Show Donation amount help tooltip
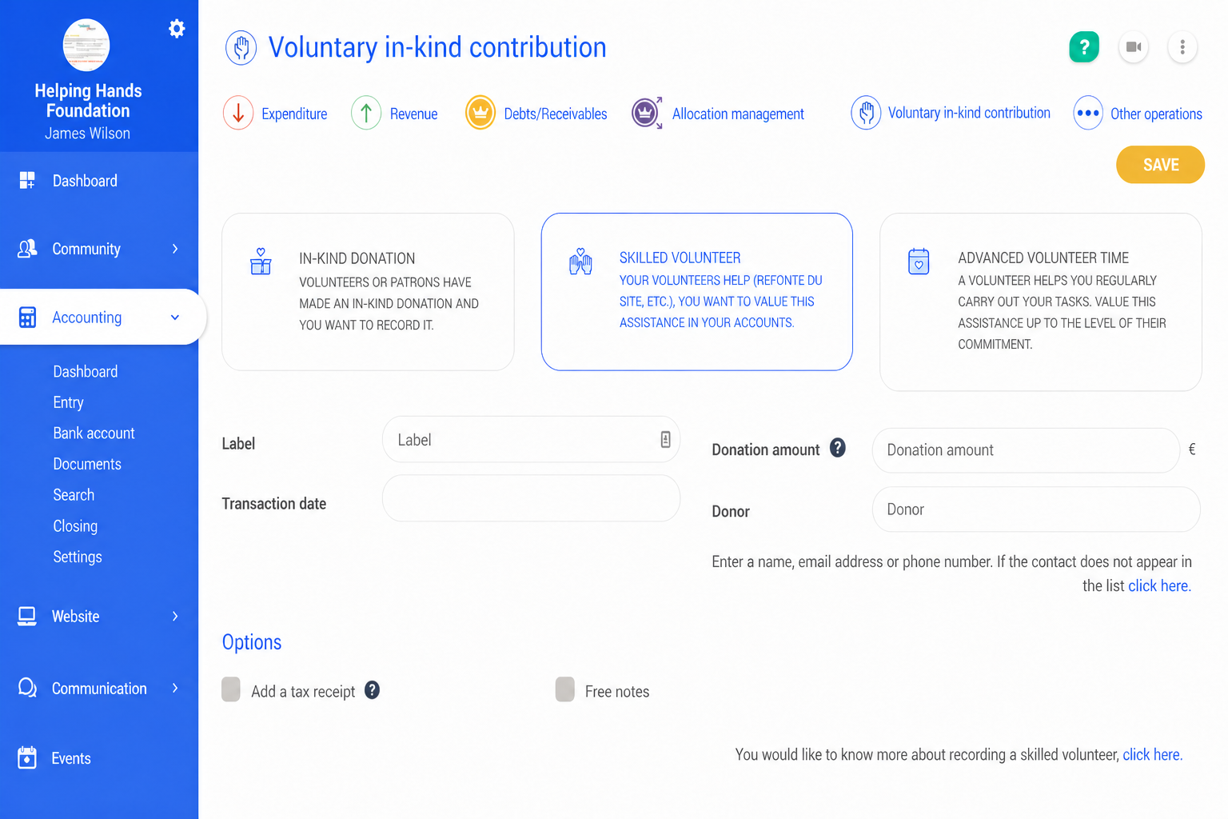This screenshot has width=1228, height=819. 838,448
